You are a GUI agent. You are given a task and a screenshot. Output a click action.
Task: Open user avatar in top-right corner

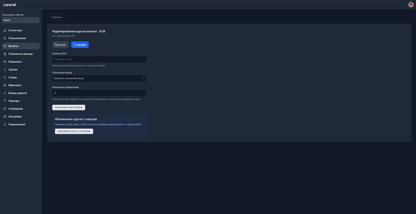(x=411, y=5)
